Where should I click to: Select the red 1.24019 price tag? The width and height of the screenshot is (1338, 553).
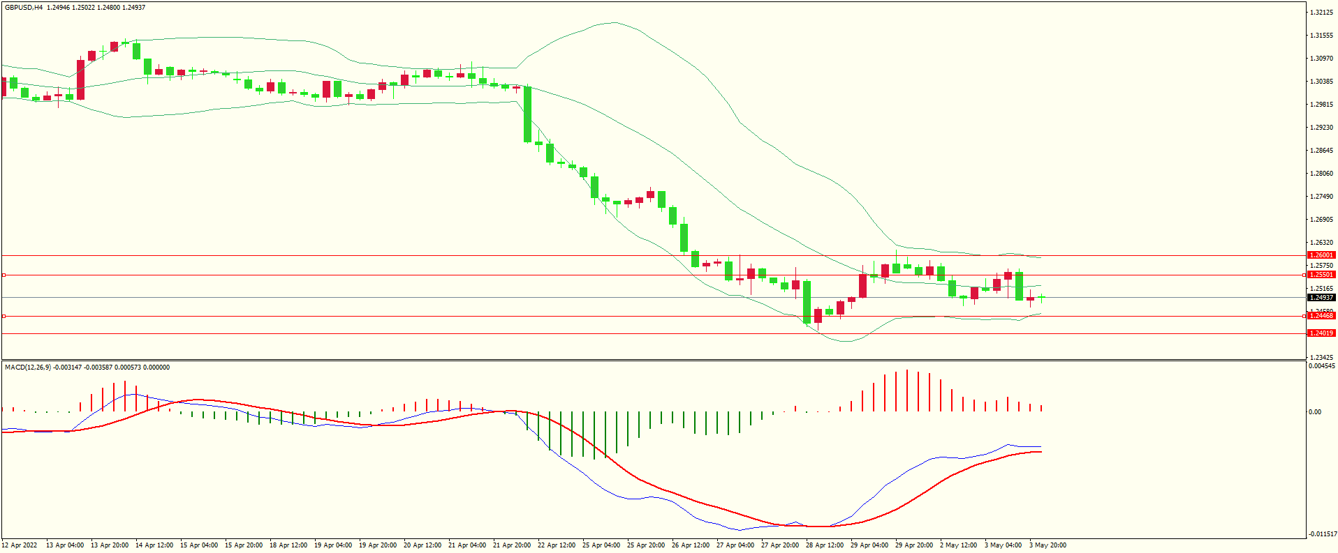pos(1321,333)
